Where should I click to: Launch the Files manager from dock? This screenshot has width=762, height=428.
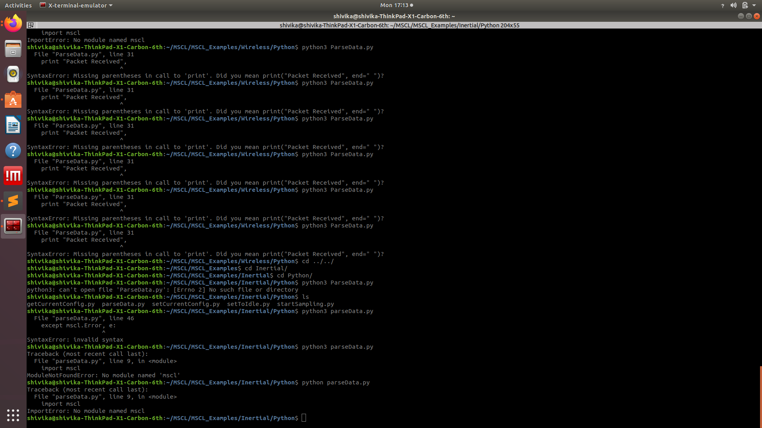click(13, 49)
